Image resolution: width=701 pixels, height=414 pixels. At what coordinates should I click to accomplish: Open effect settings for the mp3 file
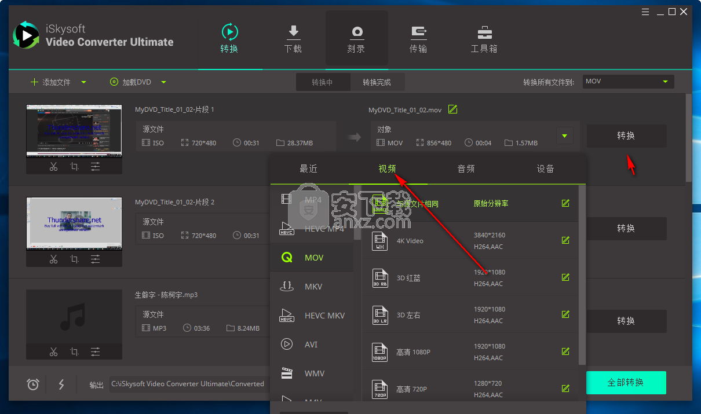[x=95, y=352]
